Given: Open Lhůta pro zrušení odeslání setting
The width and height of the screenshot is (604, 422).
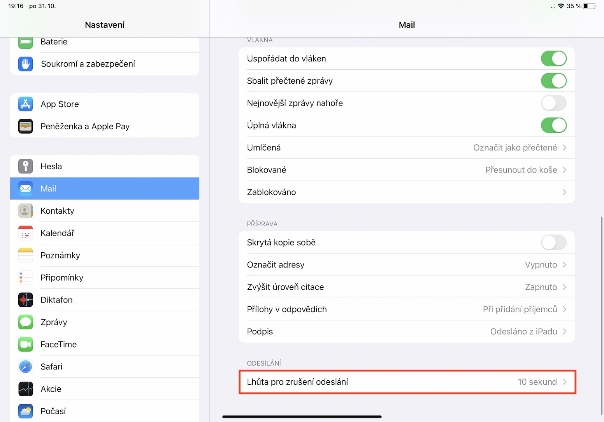Looking at the screenshot, I should tap(407, 382).
